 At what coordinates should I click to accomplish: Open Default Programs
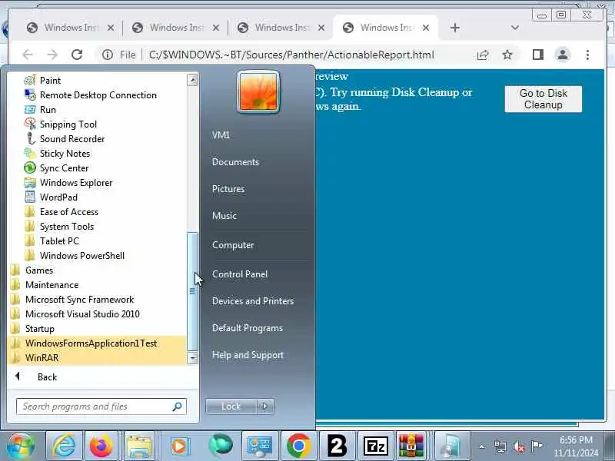[x=248, y=328]
